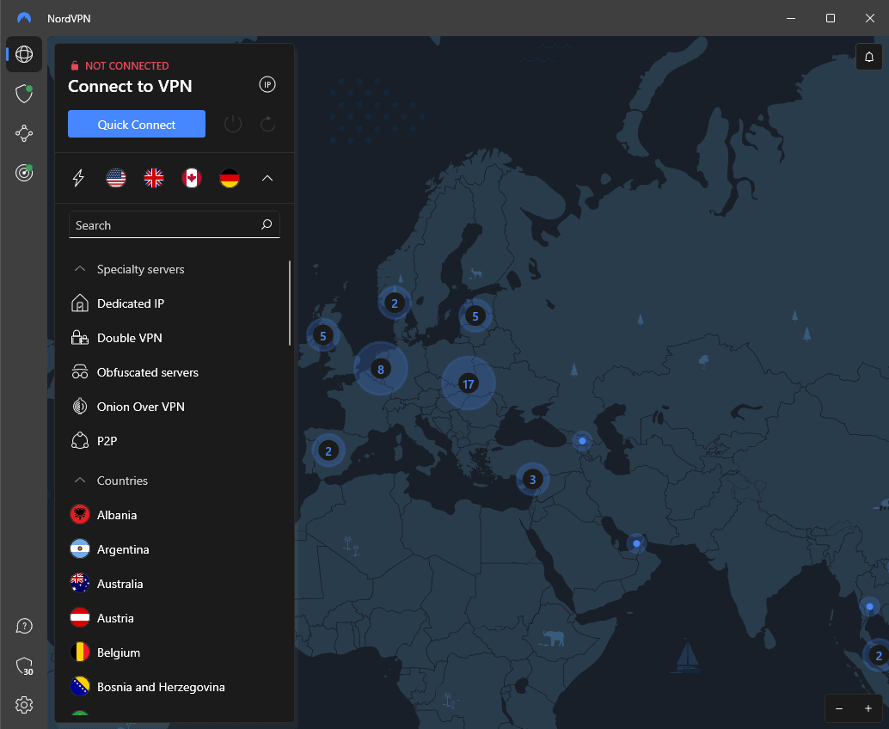Click the Obfuscated servers glasses icon
889x729 pixels.
pyautogui.click(x=80, y=372)
